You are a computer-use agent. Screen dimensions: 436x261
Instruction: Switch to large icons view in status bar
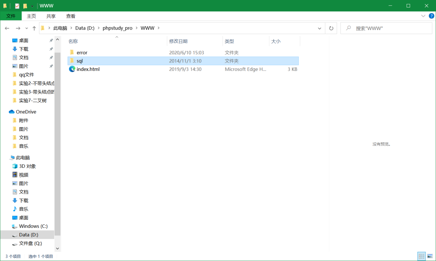tap(430, 256)
